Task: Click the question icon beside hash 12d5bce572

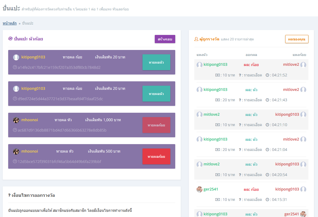Action: (x=15, y=162)
